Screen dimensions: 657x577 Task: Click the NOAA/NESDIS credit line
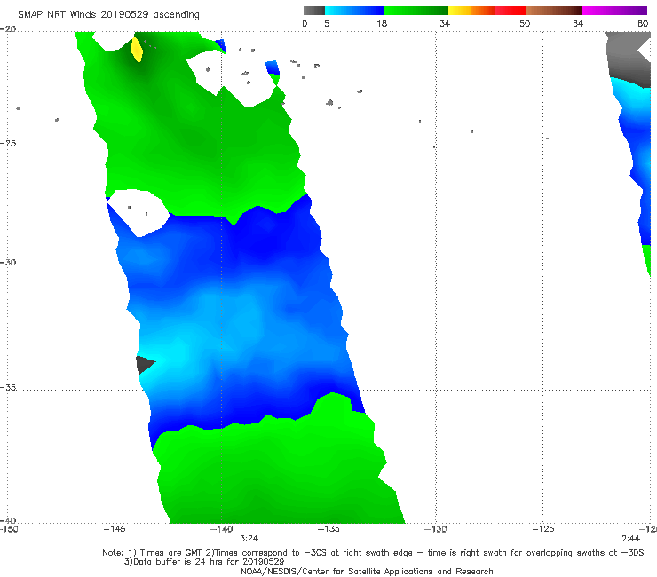tap(367, 572)
